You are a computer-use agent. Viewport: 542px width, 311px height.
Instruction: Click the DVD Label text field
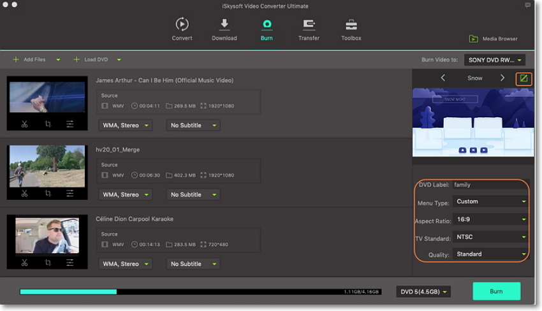(x=490, y=185)
